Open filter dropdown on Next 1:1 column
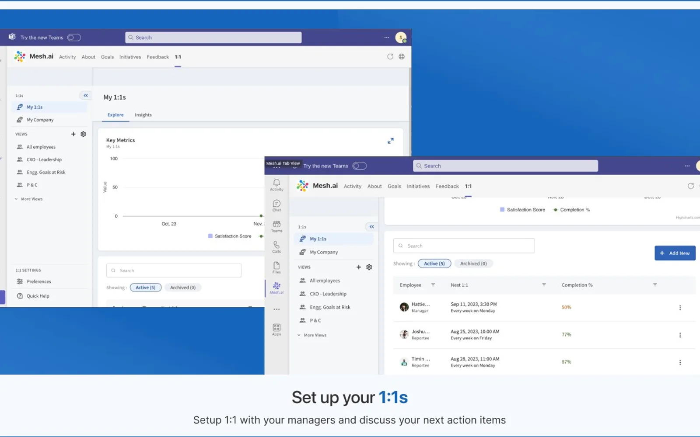This screenshot has width=700, height=437. pyautogui.click(x=544, y=285)
